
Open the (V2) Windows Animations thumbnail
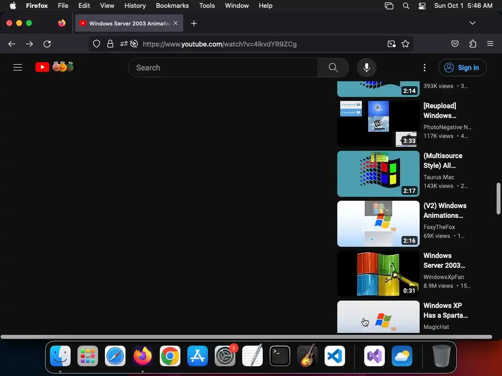[378, 223]
